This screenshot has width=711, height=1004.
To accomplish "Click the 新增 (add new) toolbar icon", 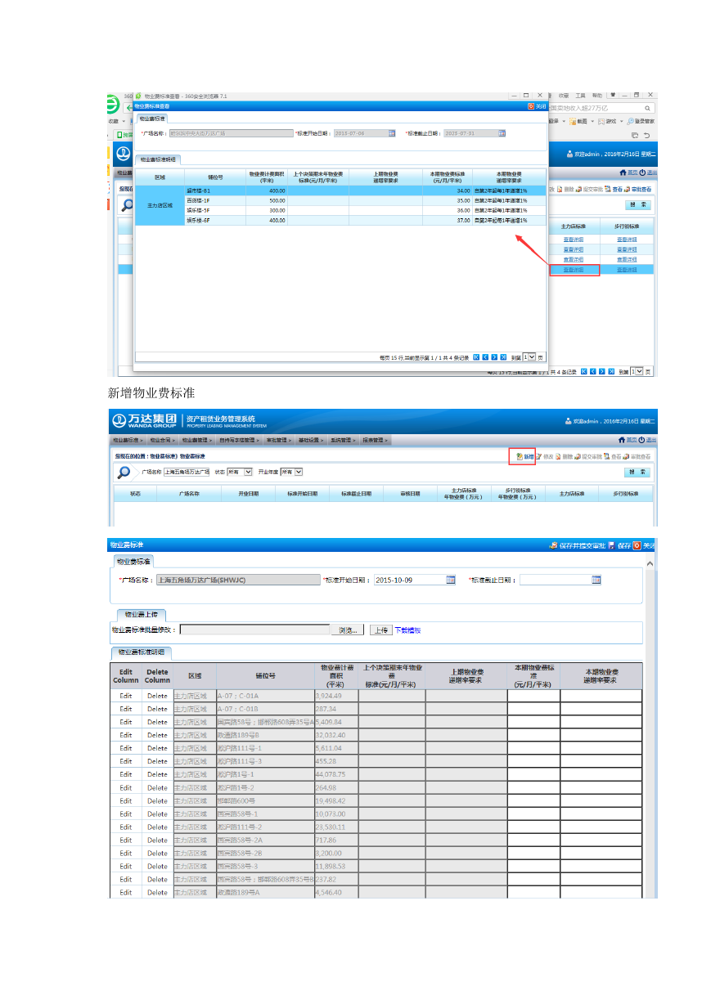I will click(520, 456).
